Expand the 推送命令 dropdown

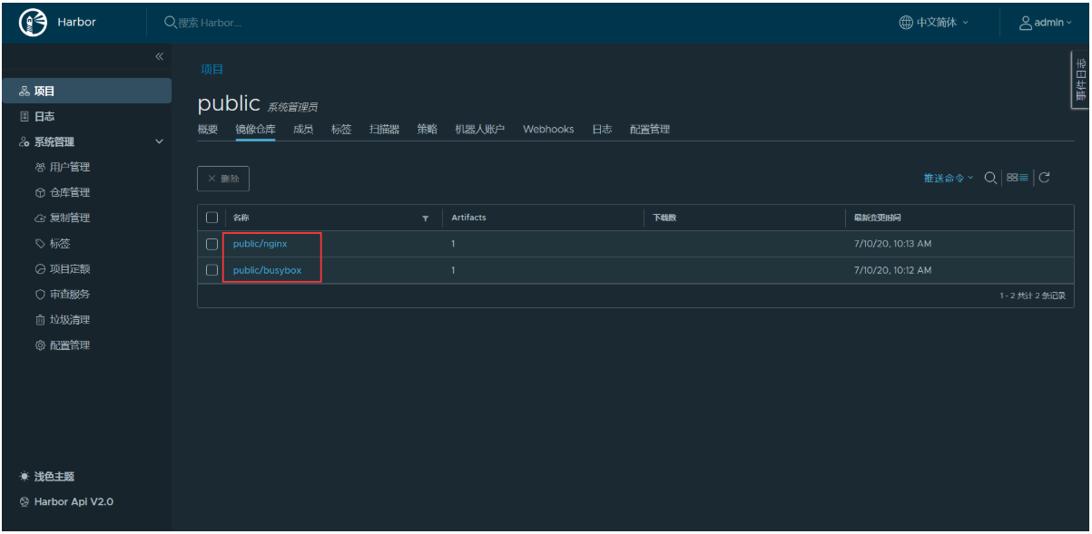pyautogui.click(x=948, y=178)
